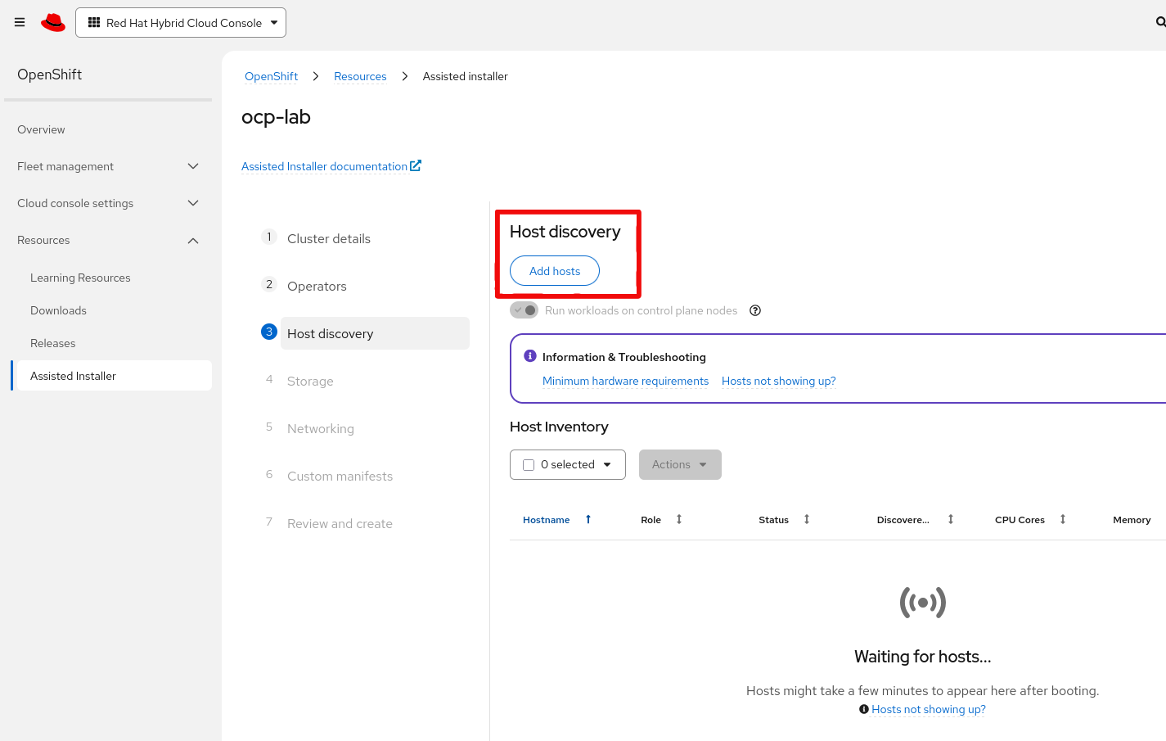
Task: Click sort arrows for CPU Cores column
Action: [1063, 519]
